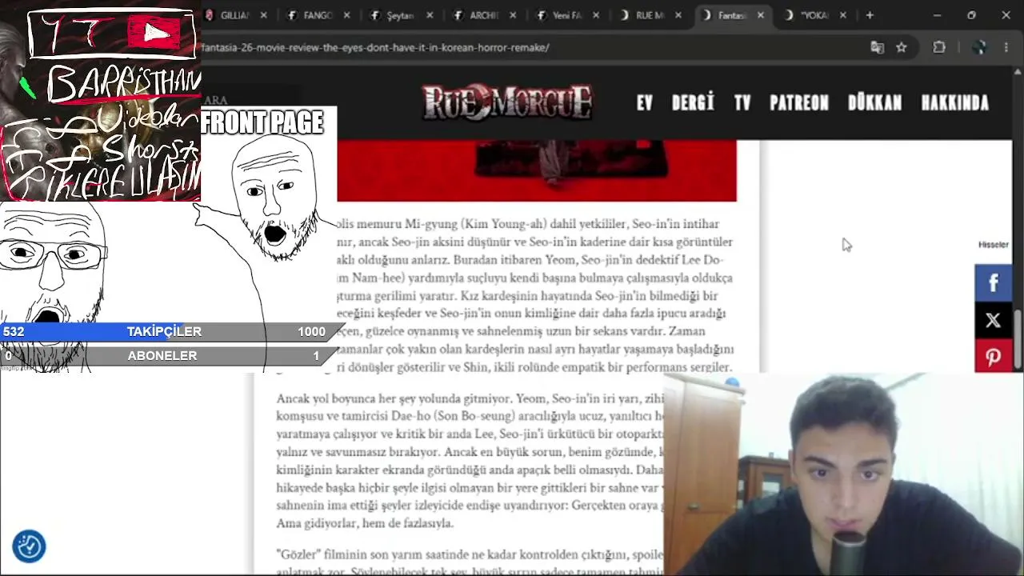The height and width of the screenshot is (576, 1024).
Task: Click the line starting "Ancak yol boyunca"
Action: [470, 398]
